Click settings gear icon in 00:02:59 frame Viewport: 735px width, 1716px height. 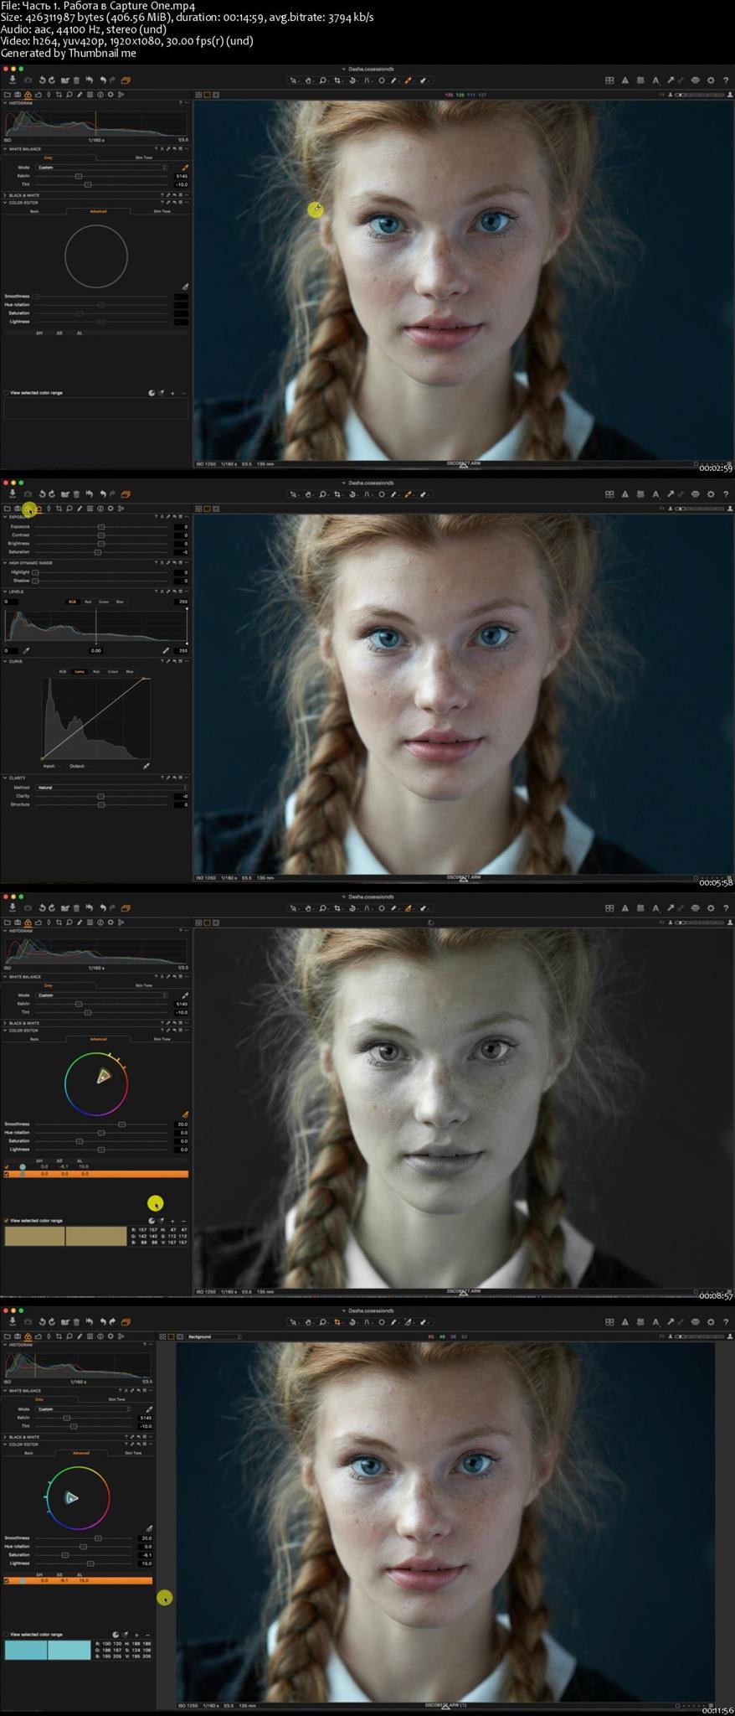pos(711,80)
